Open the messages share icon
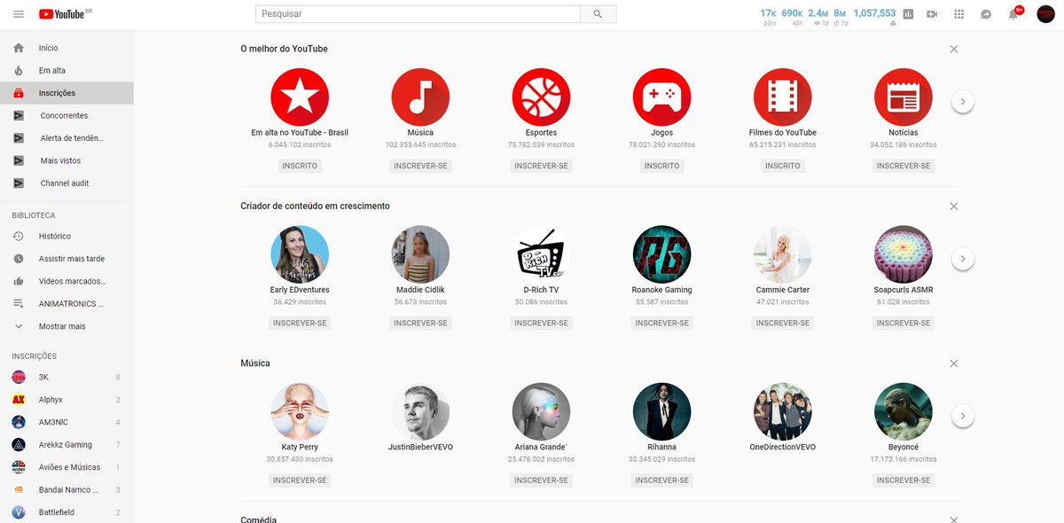 tap(986, 14)
